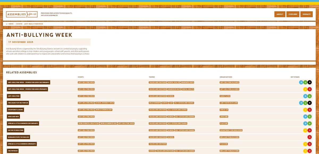Image resolution: width=319 pixels, height=154 pixels.
Task: Select key stage 4 badge in Who and Why row
Action: tap(310, 116)
